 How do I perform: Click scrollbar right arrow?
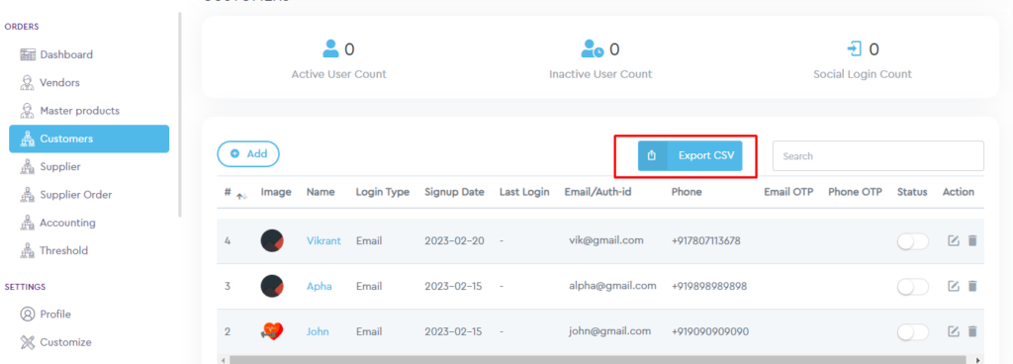point(978,360)
